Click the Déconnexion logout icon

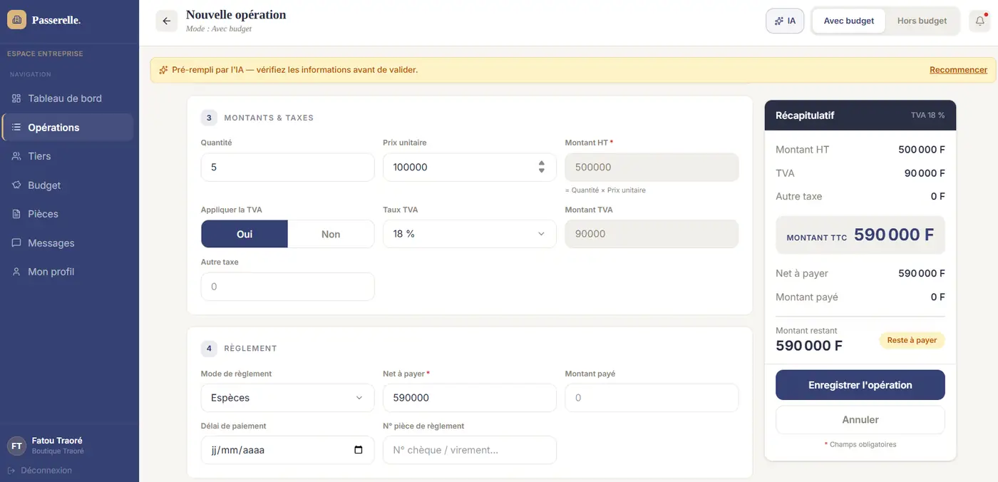11,470
